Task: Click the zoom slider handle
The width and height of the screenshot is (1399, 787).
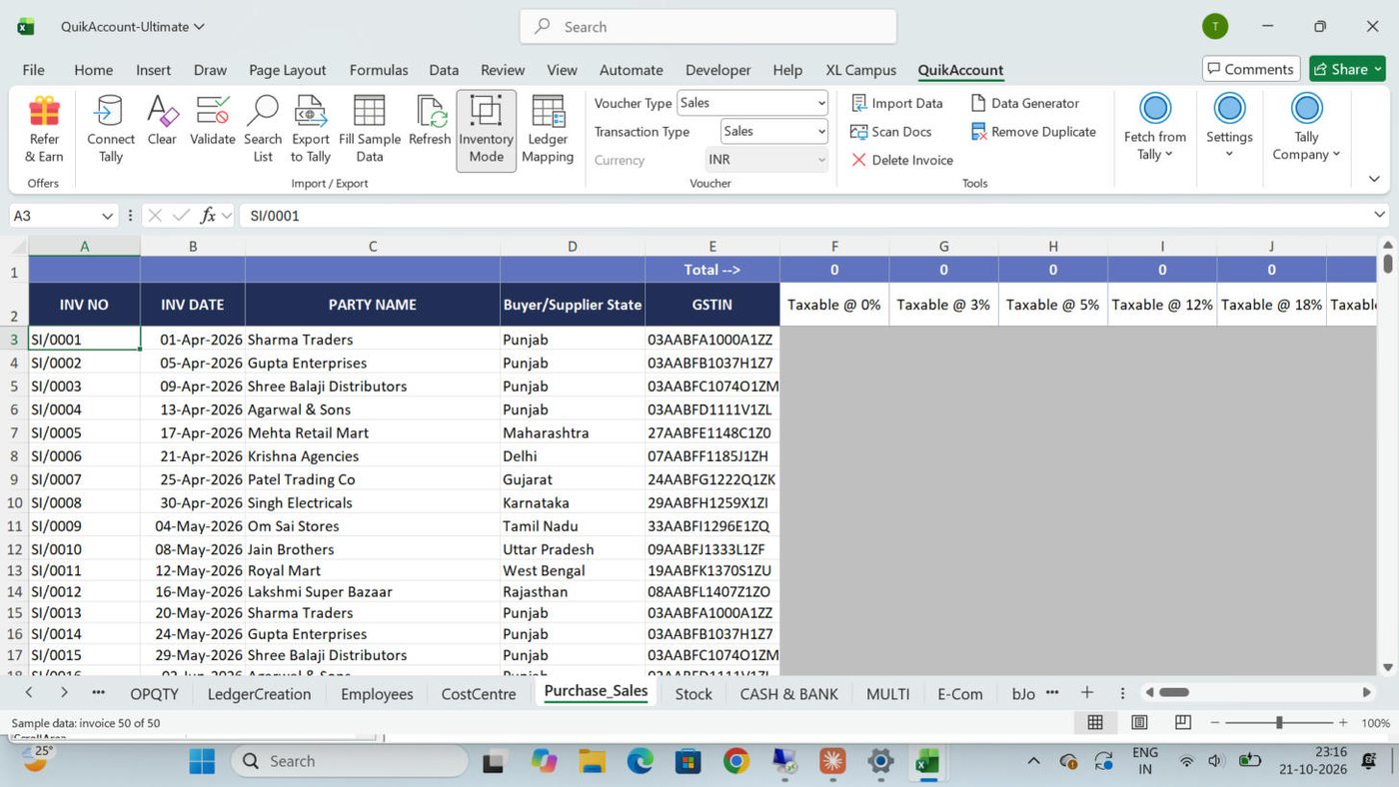Action: click(1279, 722)
